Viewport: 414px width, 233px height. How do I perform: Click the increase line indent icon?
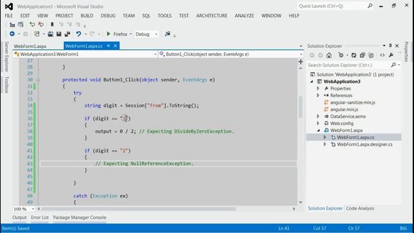point(21,25)
